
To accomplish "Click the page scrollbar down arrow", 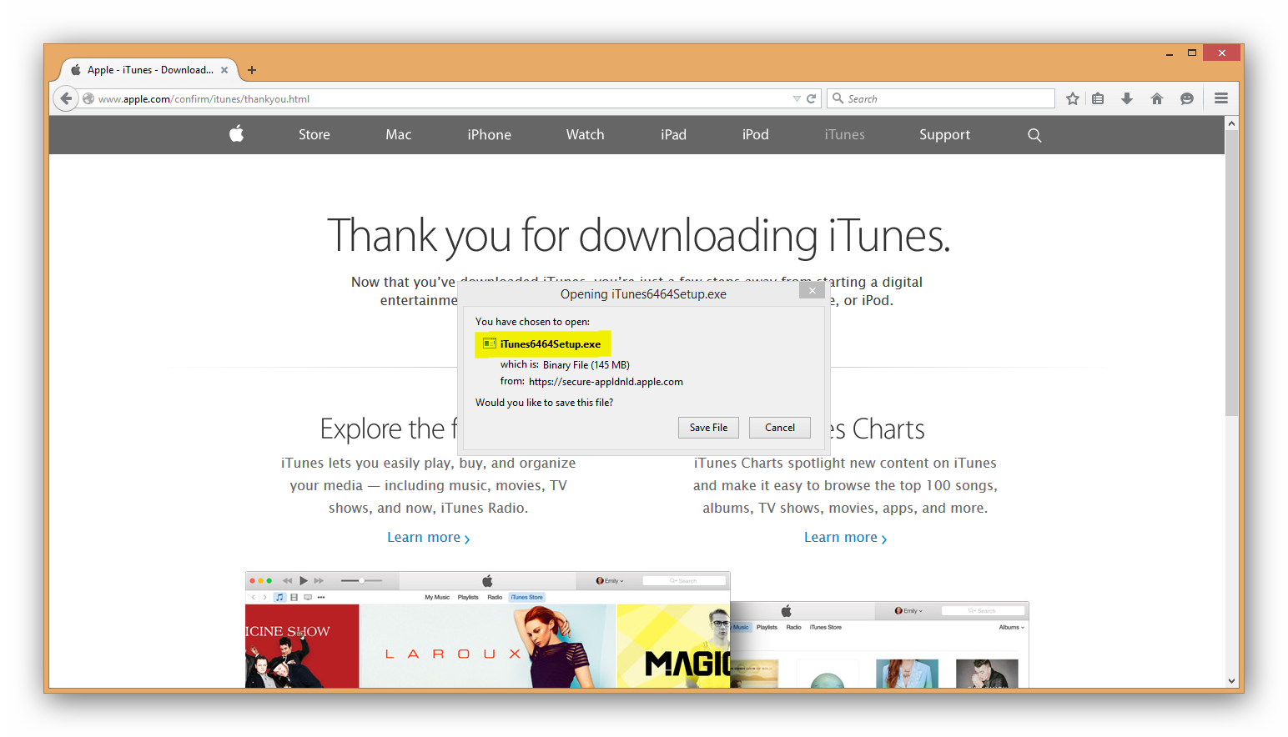I will [x=1231, y=680].
